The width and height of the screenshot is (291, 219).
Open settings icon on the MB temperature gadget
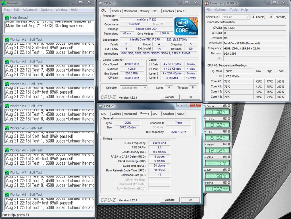pos(225,170)
